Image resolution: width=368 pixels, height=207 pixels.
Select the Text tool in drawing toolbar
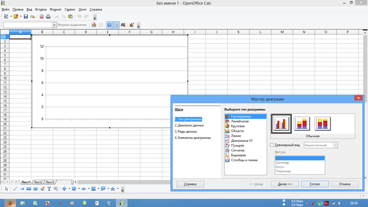[49, 188]
